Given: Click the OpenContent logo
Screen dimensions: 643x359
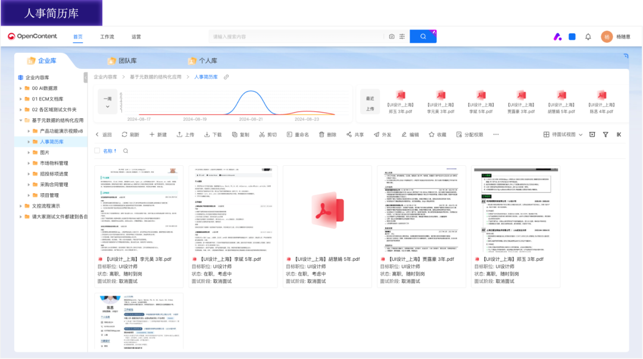Looking at the screenshot, I should pyautogui.click(x=32, y=36).
